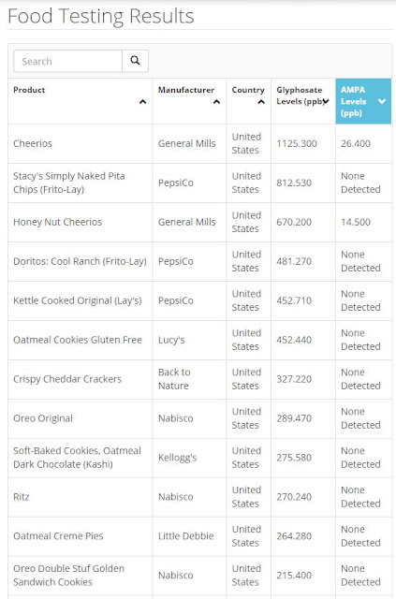This screenshot has height=599, width=396.
Task: Click the Kellogg's manufacturer cell
Action: coord(177,458)
